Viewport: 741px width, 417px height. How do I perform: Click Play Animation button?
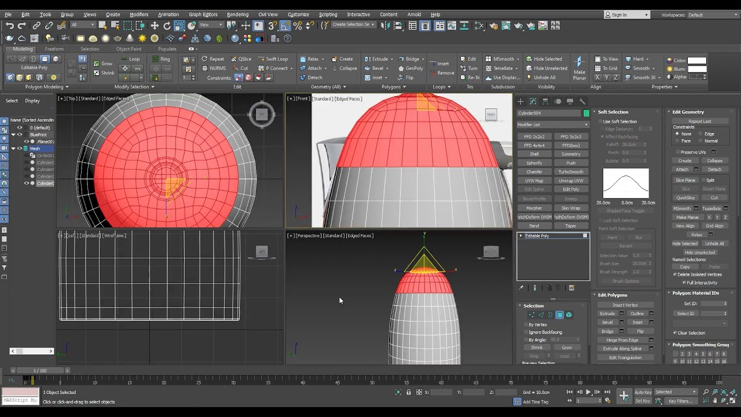(589, 392)
